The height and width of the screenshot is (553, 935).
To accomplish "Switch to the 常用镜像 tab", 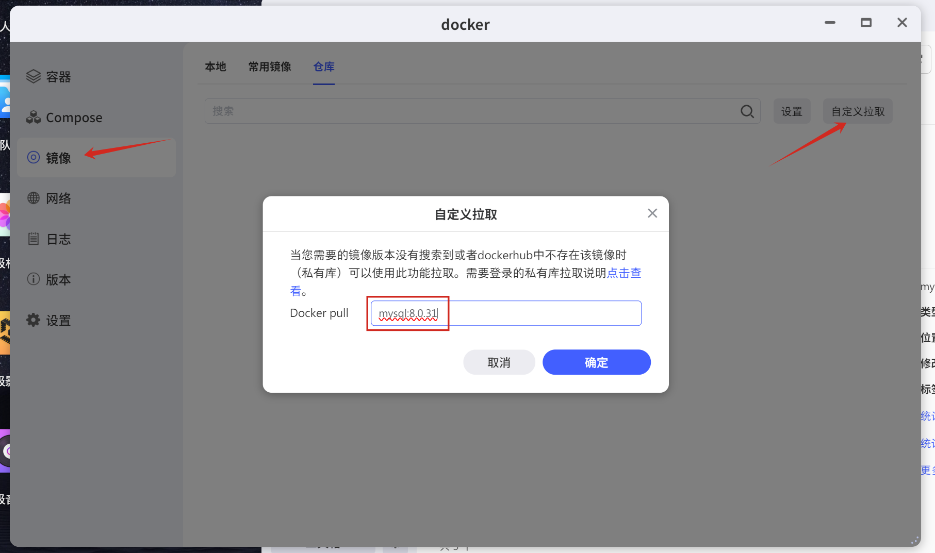I will click(270, 67).
